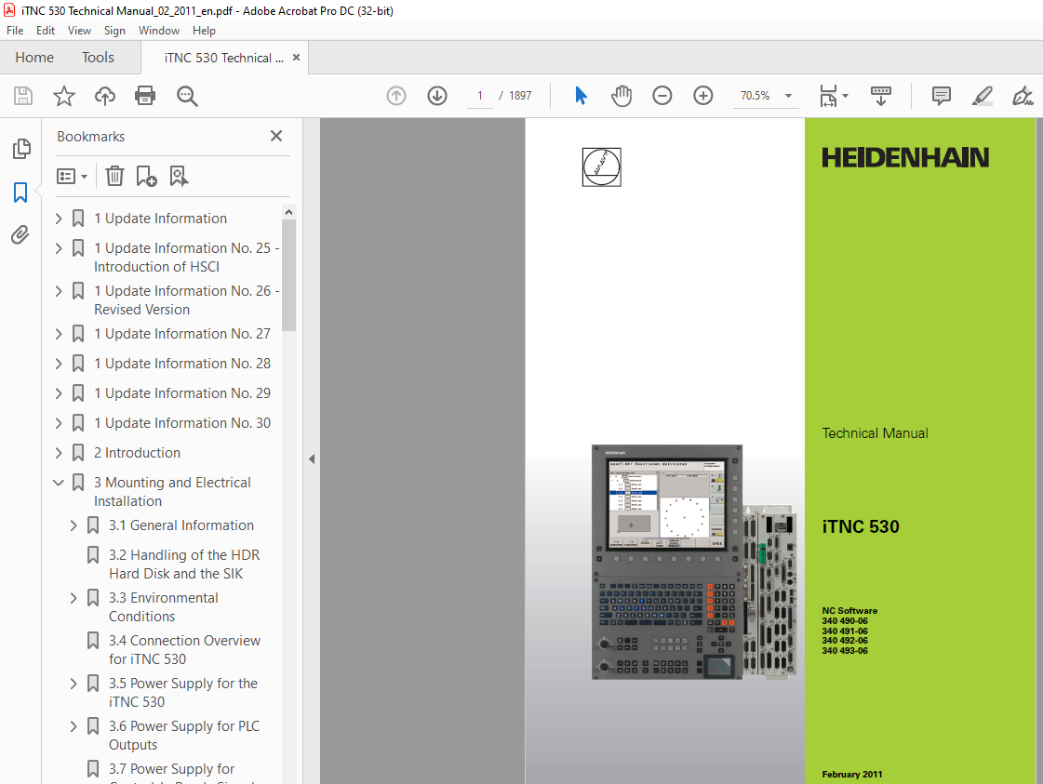Switch to the Tools tab
Image resolution: width=1043 pixels, height=784 pixels.
[98, 58]
